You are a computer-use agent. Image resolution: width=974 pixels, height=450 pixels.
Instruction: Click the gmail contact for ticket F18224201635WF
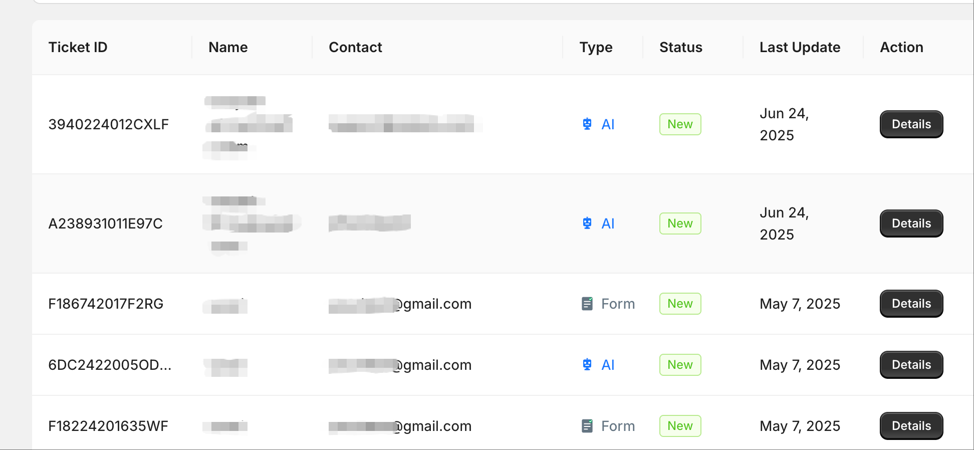pyautogui.click(x=400, y=426)
